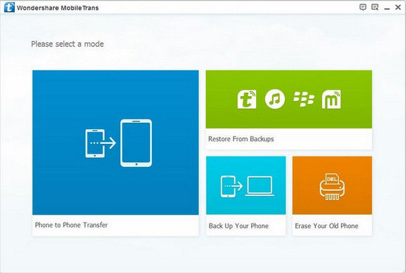
Task: Click the DEL shredder icon
Action: (332, 186)
